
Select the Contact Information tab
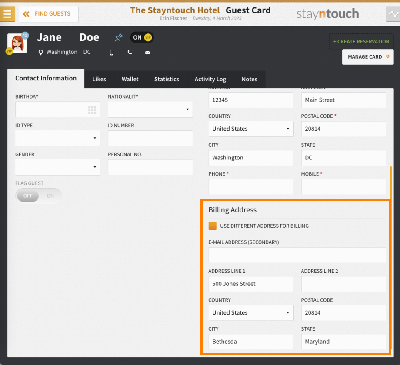coord(46,78)
